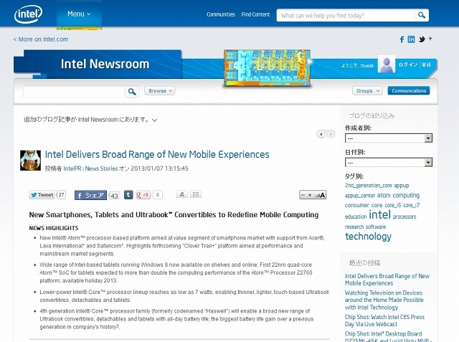This screenshot has height=342, width=459.
Task: Go to previous post with left arrow
Action: 321,134
